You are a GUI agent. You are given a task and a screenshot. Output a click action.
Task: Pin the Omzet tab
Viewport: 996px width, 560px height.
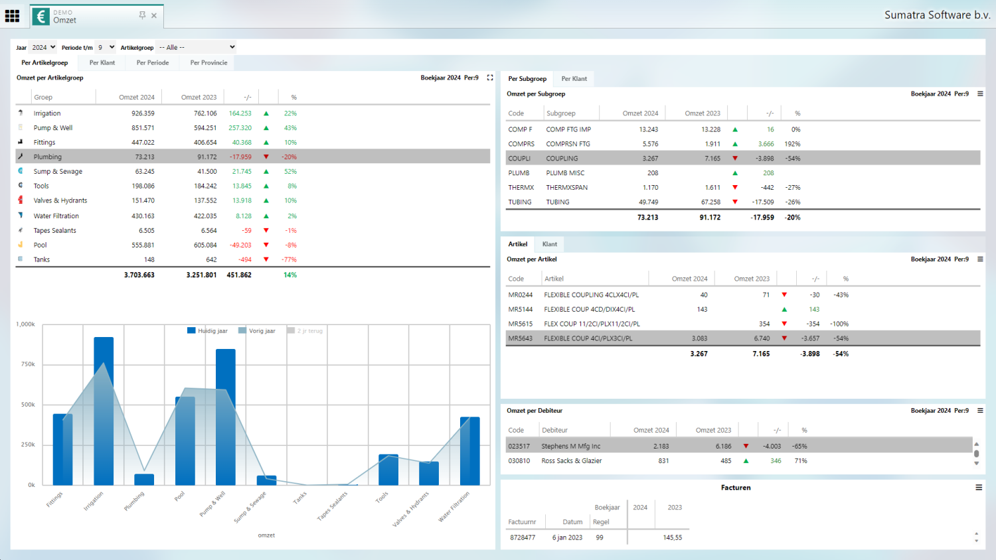click(142, 15)
